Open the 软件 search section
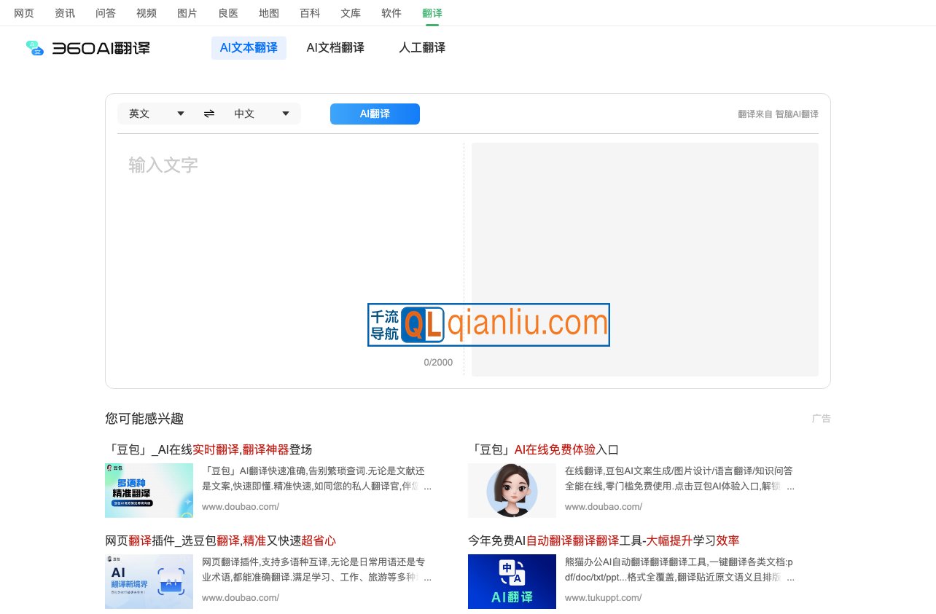Image resolution: width=936 pixels, height=614 pixels. click(391, 12)
